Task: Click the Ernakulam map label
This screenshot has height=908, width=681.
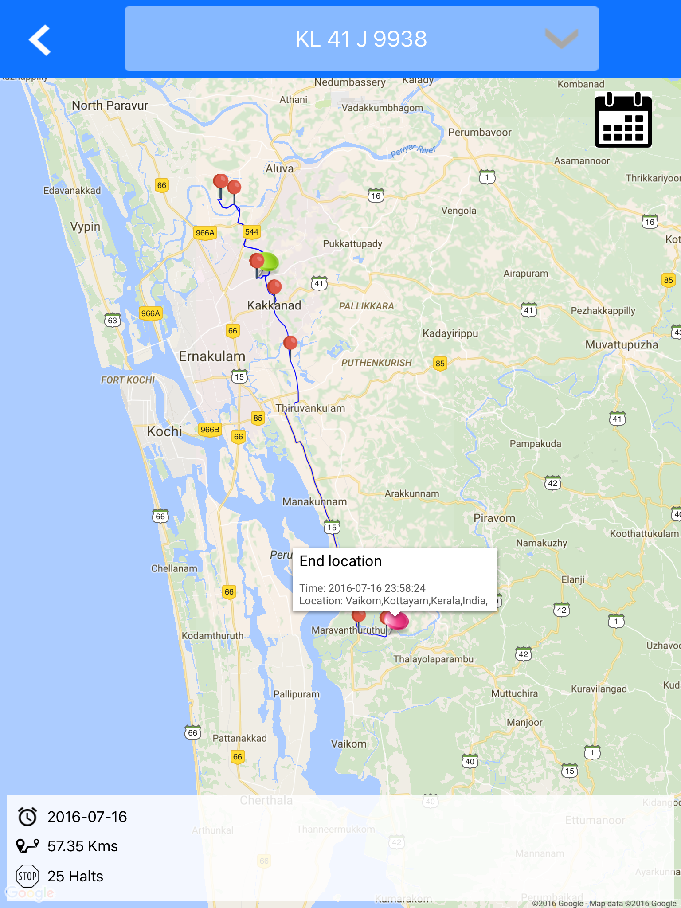Action: [212, 356]
